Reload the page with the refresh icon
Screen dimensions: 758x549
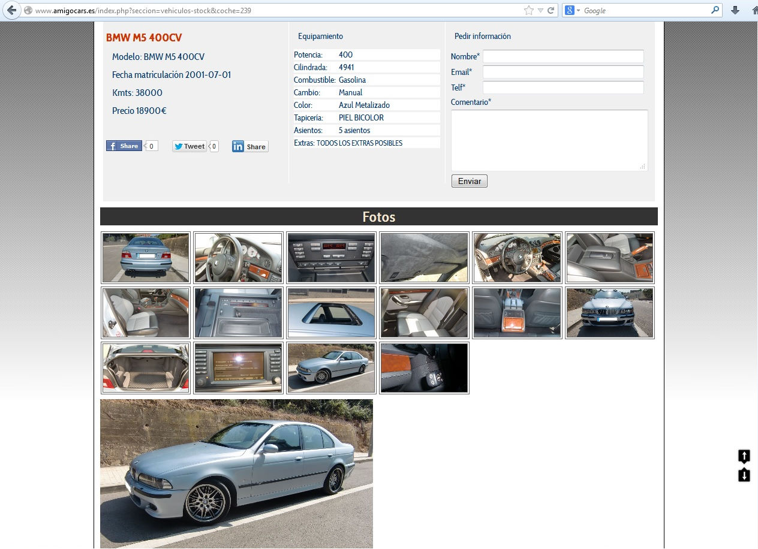tap(551, 10)
